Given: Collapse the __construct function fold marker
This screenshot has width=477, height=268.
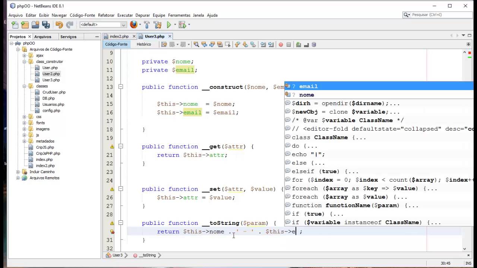Looking at the screenshot, I should tap(120, 87).
